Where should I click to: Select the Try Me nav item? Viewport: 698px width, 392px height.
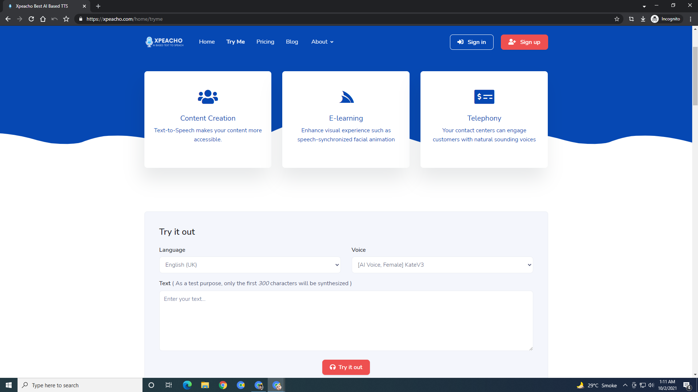(x=236, y=42)
